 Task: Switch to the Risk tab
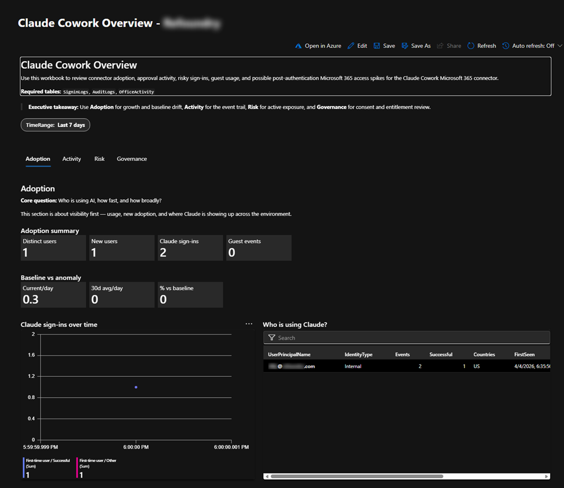point(99,159)
